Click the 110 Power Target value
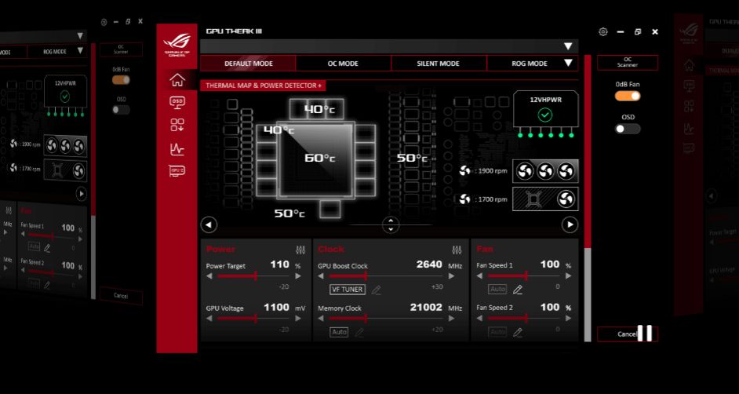739x394 pixels. tap(279, 264)
